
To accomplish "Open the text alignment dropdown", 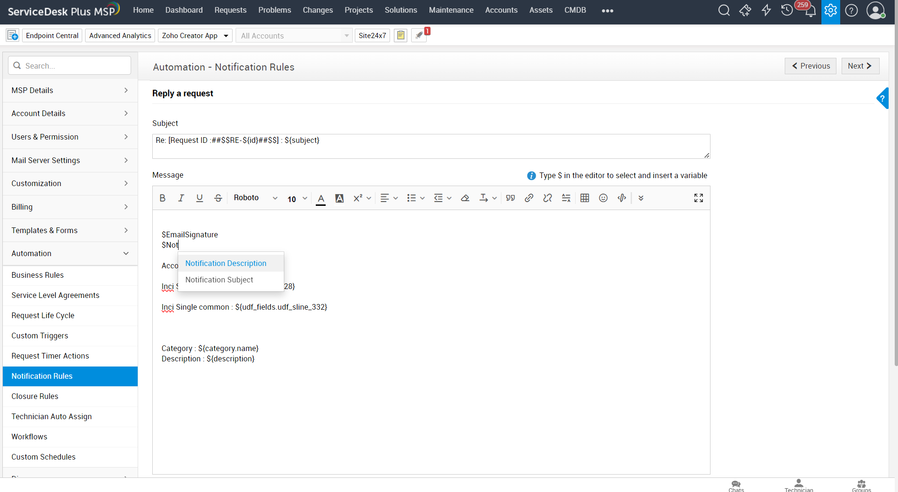I will click(x=389, y=198).
